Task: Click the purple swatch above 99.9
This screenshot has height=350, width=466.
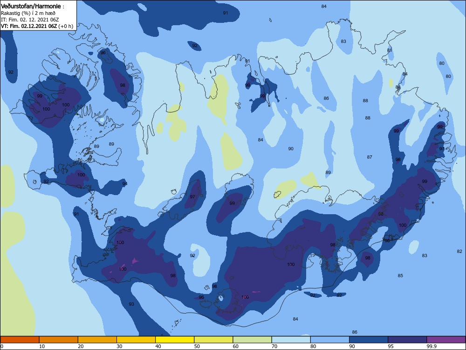Action: 446,340
